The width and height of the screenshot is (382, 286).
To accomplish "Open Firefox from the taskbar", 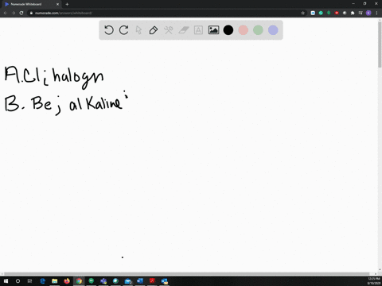I will point(67,281).
